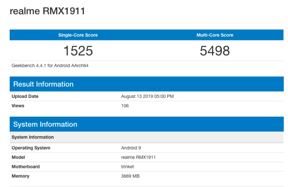Select the motherboard value 'trinket'

coord(127,167)
